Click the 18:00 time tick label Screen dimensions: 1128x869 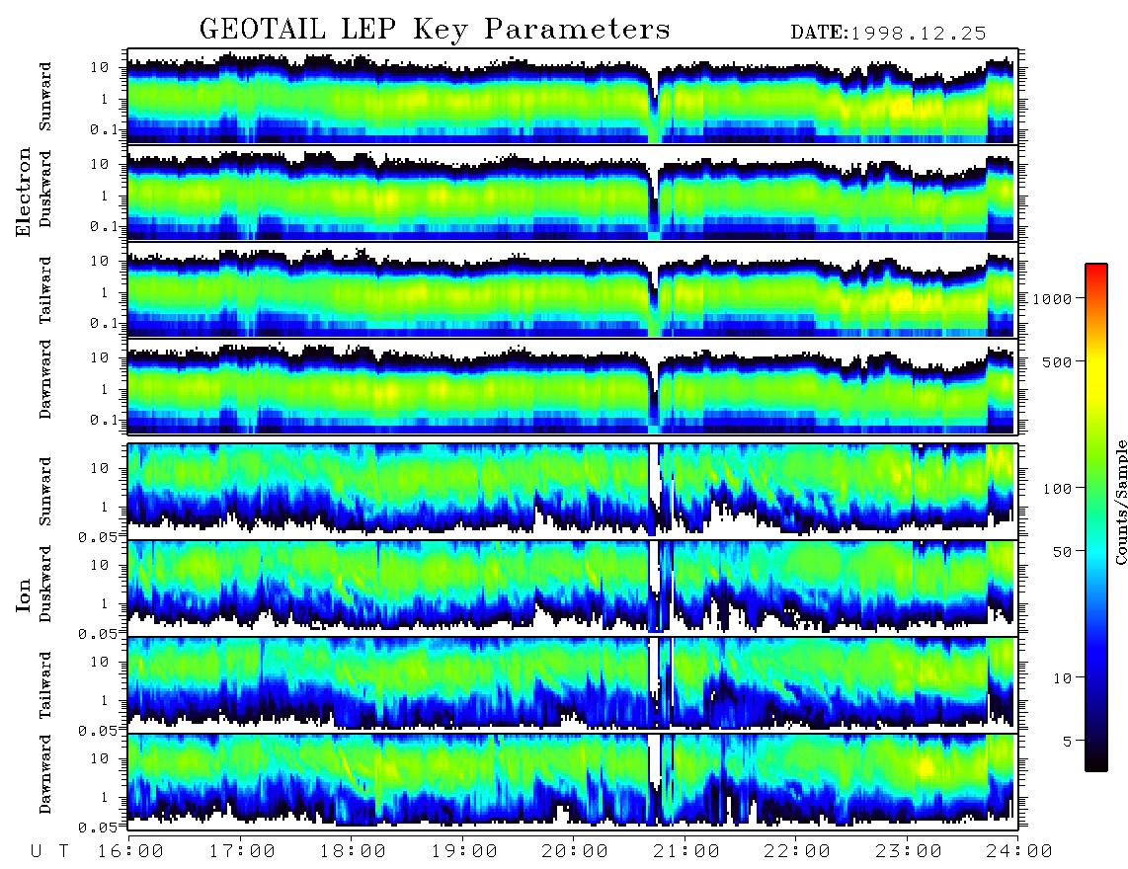353,852
